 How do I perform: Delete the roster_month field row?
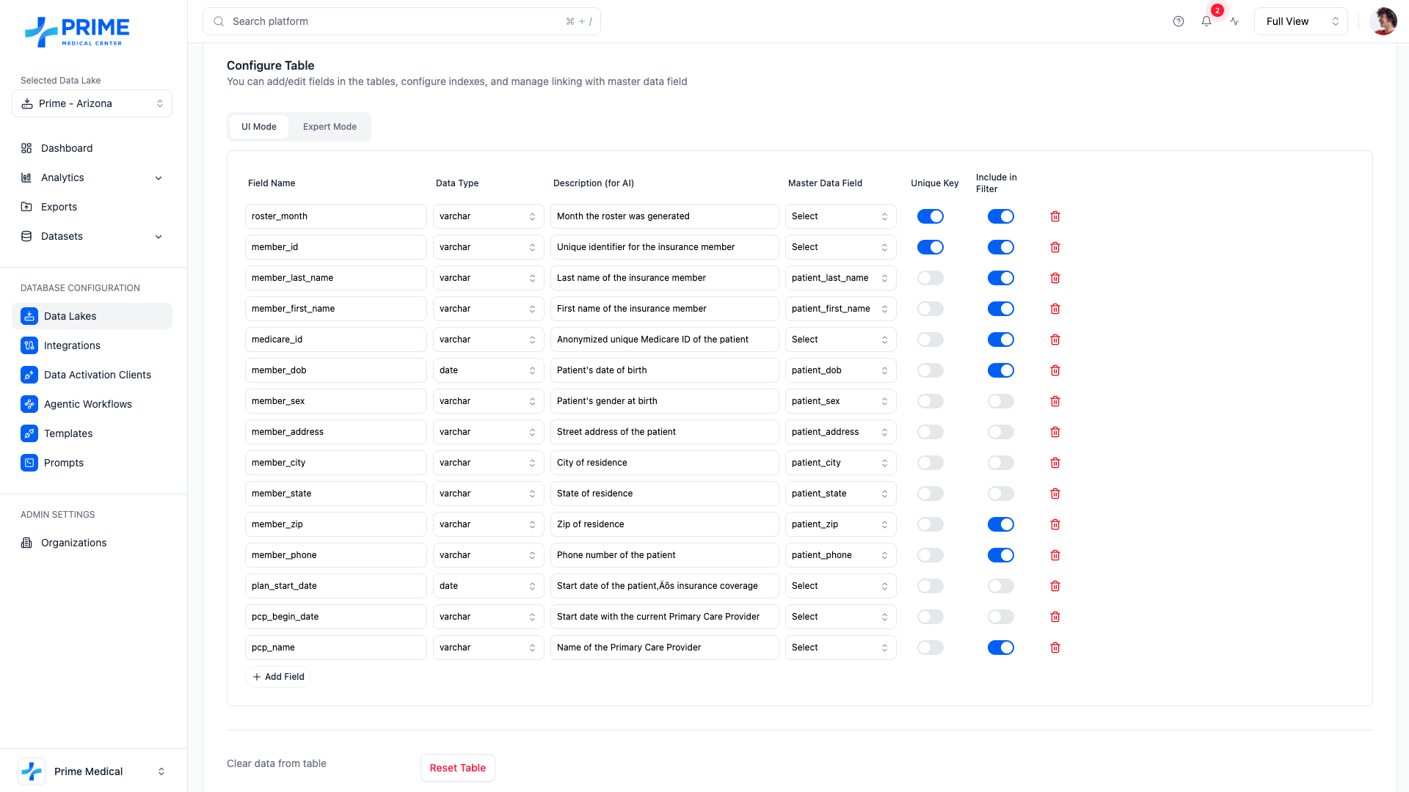click(x=1055, y=216)
